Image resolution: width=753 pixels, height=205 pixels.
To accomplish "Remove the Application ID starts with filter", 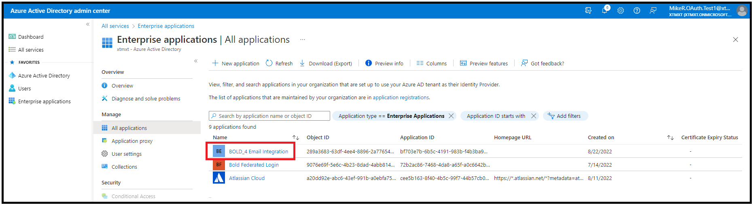I will [534, 116].
